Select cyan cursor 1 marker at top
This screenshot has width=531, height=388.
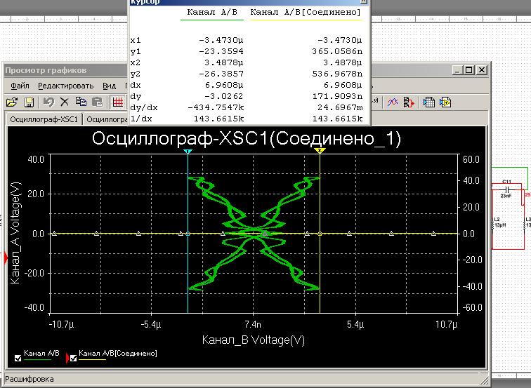click(188, 152)
